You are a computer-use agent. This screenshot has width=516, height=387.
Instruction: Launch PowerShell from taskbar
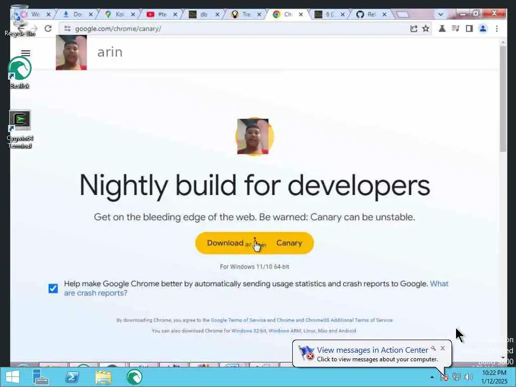coord(72,377)
